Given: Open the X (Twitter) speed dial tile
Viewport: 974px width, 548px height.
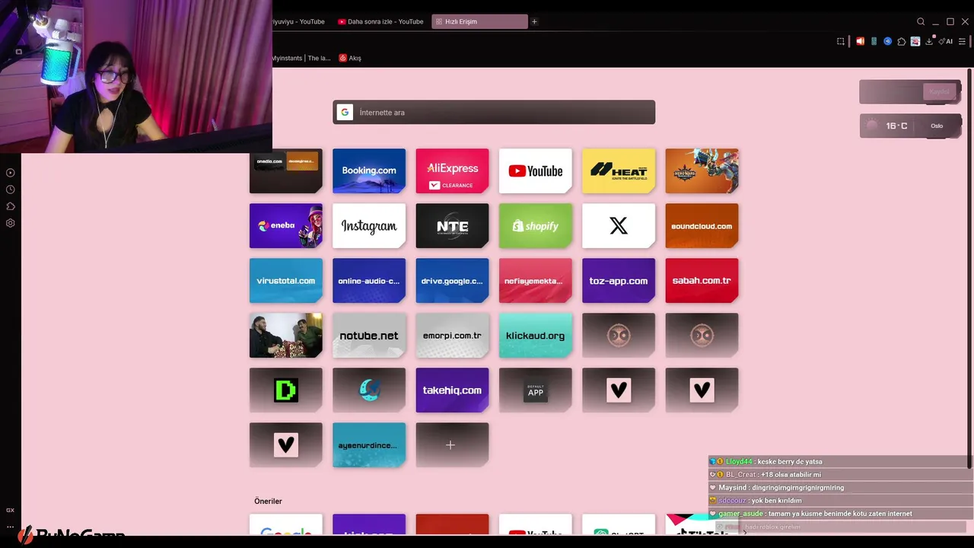Looking at the screenshot, I should (x=619, y=225).
